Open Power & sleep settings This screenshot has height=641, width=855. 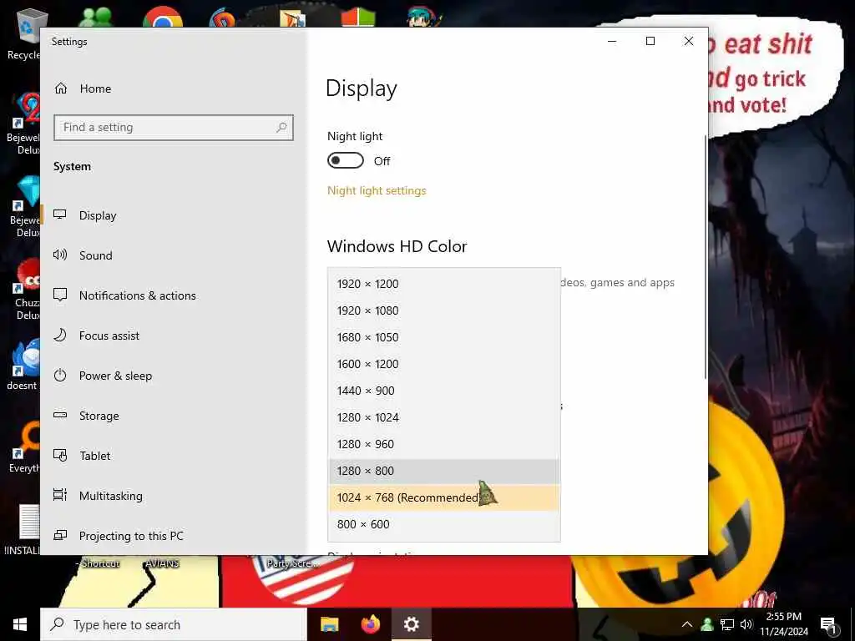pyautogui.click(x=174, y=376)
